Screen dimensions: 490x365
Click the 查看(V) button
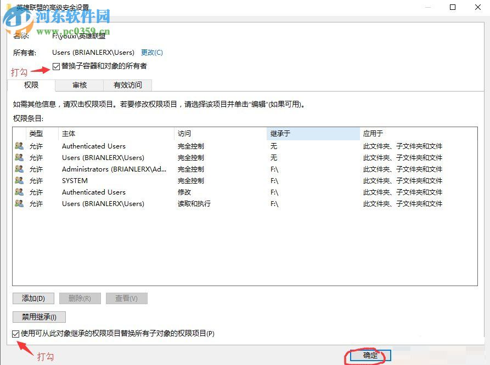tap(126, 298)
